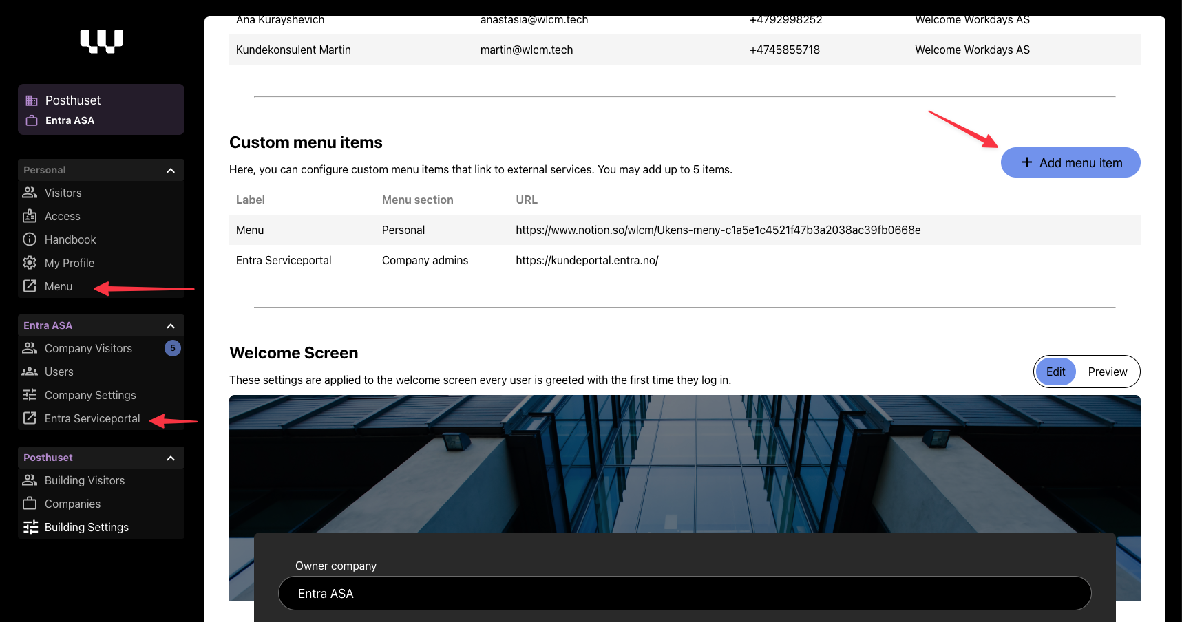Select the Entra Serviceportal table row
The height and width of the screenshot is (622, 1182).
pyautogui.click(x=684, y=260)
